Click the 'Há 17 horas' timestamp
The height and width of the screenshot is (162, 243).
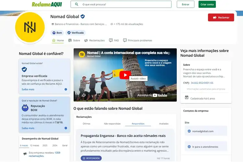tap(163, 158)
